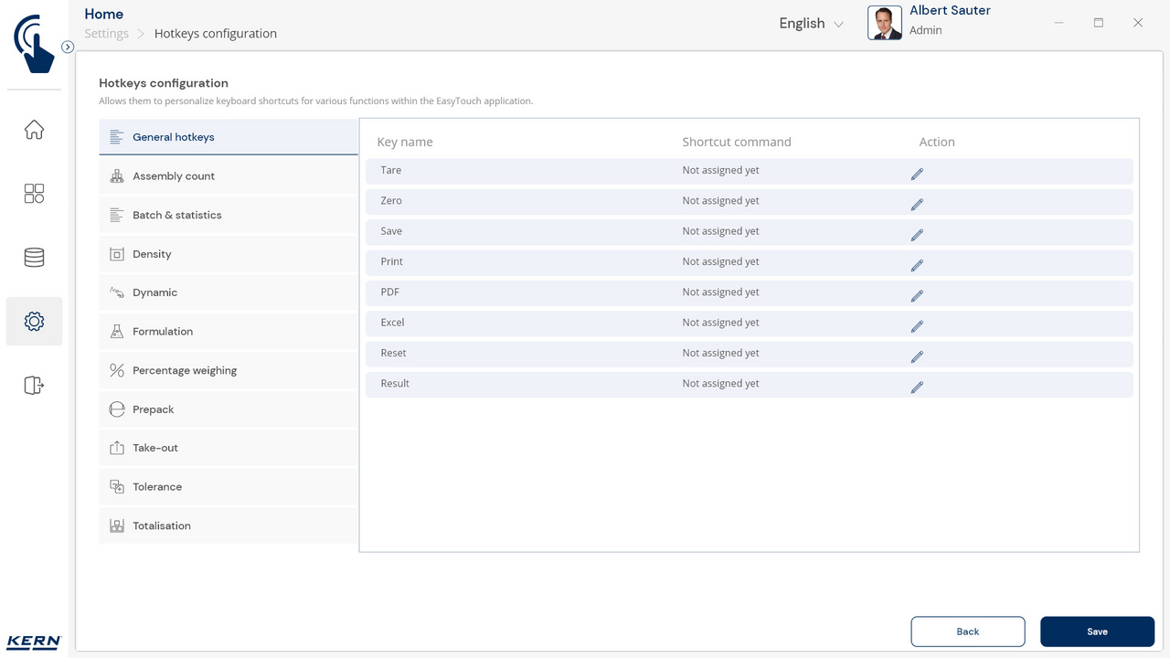Viewport: 1170px width, 658px height.
Task: Click the Back button
Action: pos(967,631)
